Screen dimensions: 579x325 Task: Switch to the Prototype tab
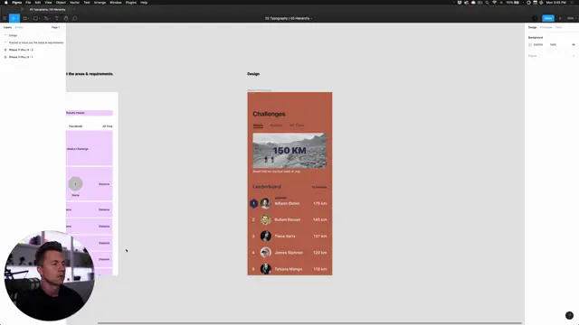(546, 27)
